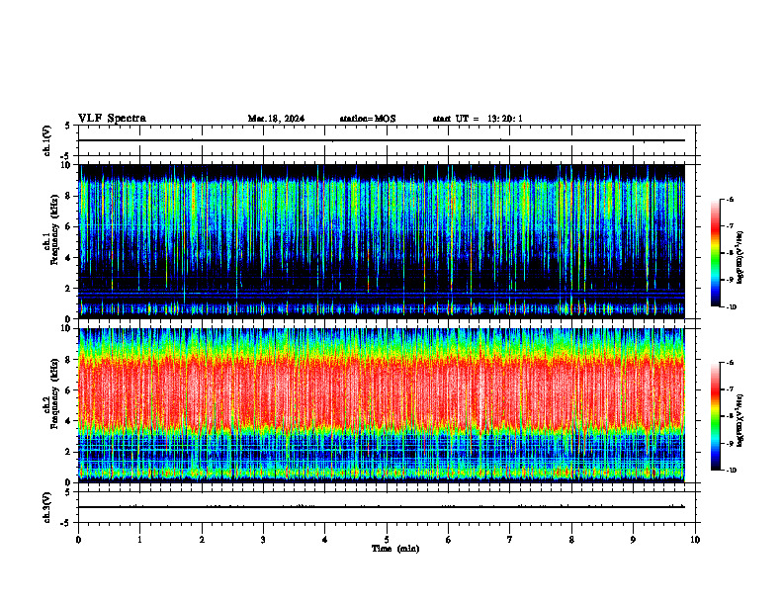Click the 'start UT = 13:20:1' label

click(x=478, y=119)
